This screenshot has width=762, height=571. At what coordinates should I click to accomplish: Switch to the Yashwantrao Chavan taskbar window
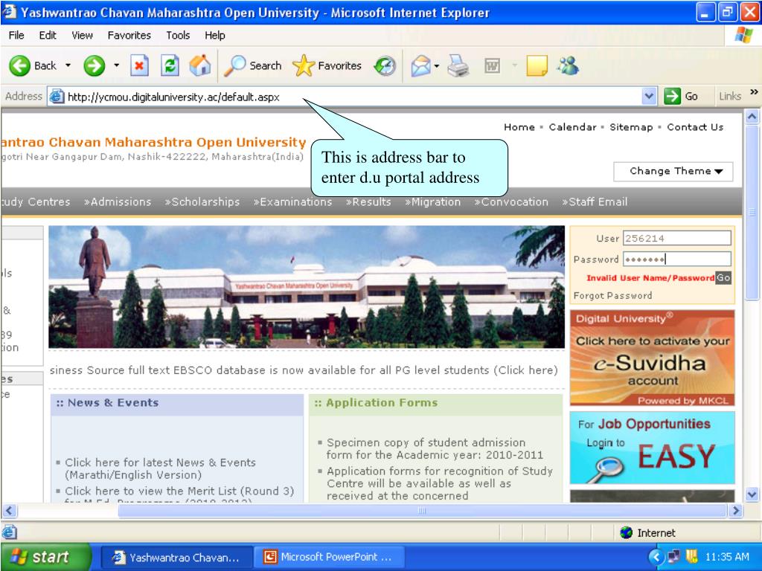click(176, 558)
